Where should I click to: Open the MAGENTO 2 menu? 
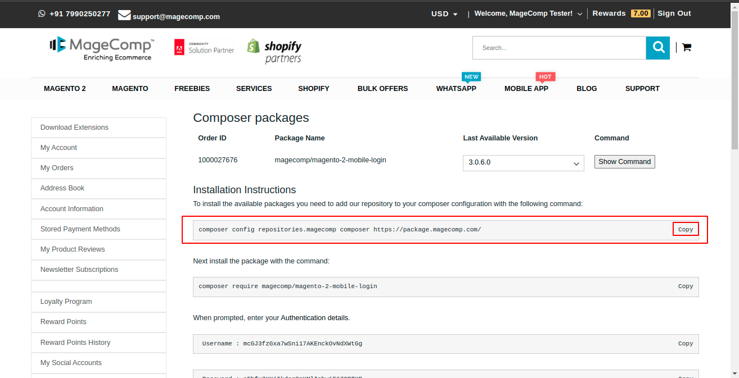point(65,88)
